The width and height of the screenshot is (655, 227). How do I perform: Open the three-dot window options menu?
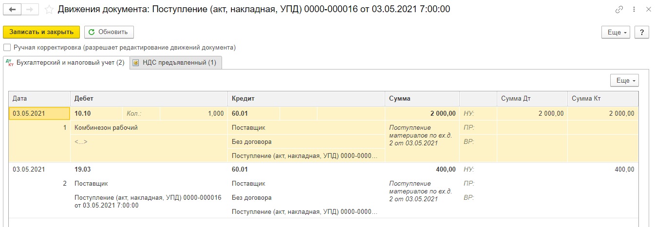[633, 9]
